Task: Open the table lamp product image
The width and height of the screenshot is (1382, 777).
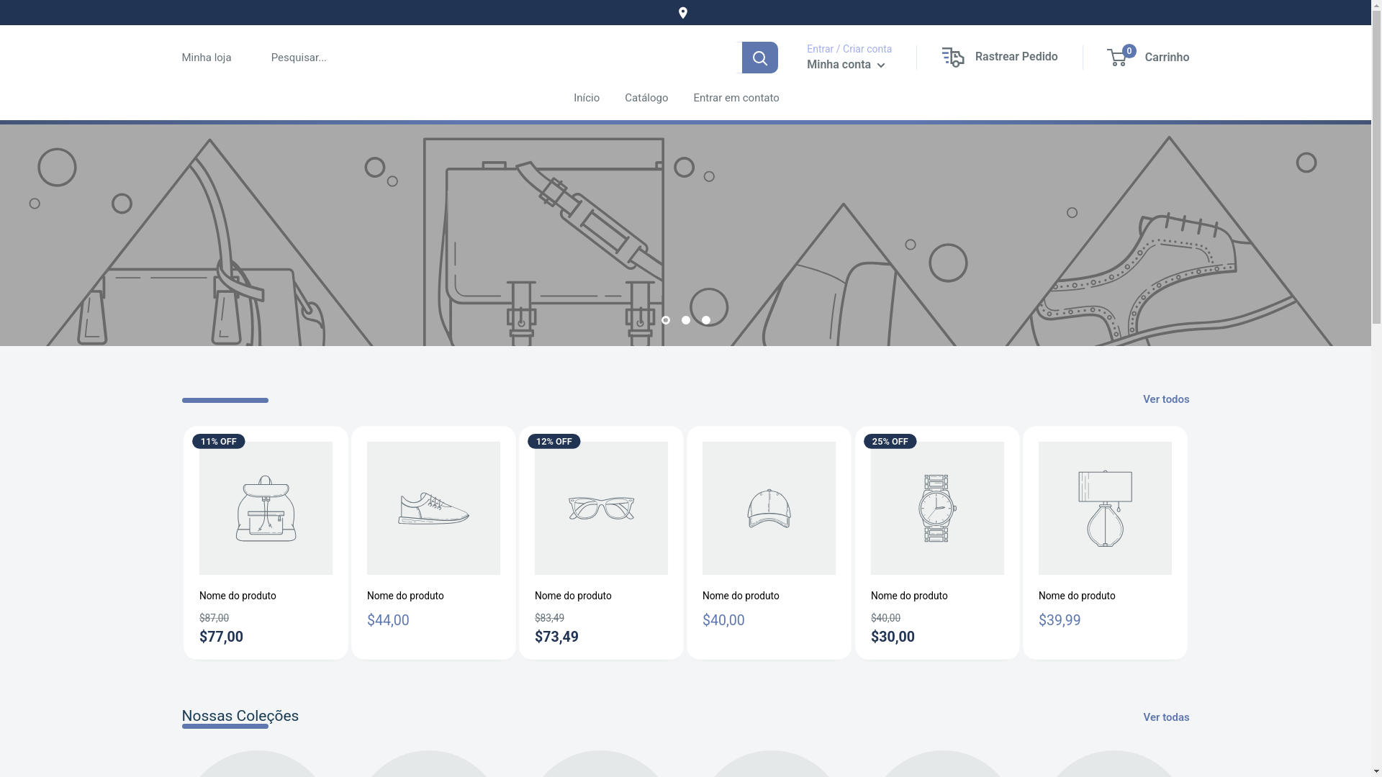Action: [1105, 508]
